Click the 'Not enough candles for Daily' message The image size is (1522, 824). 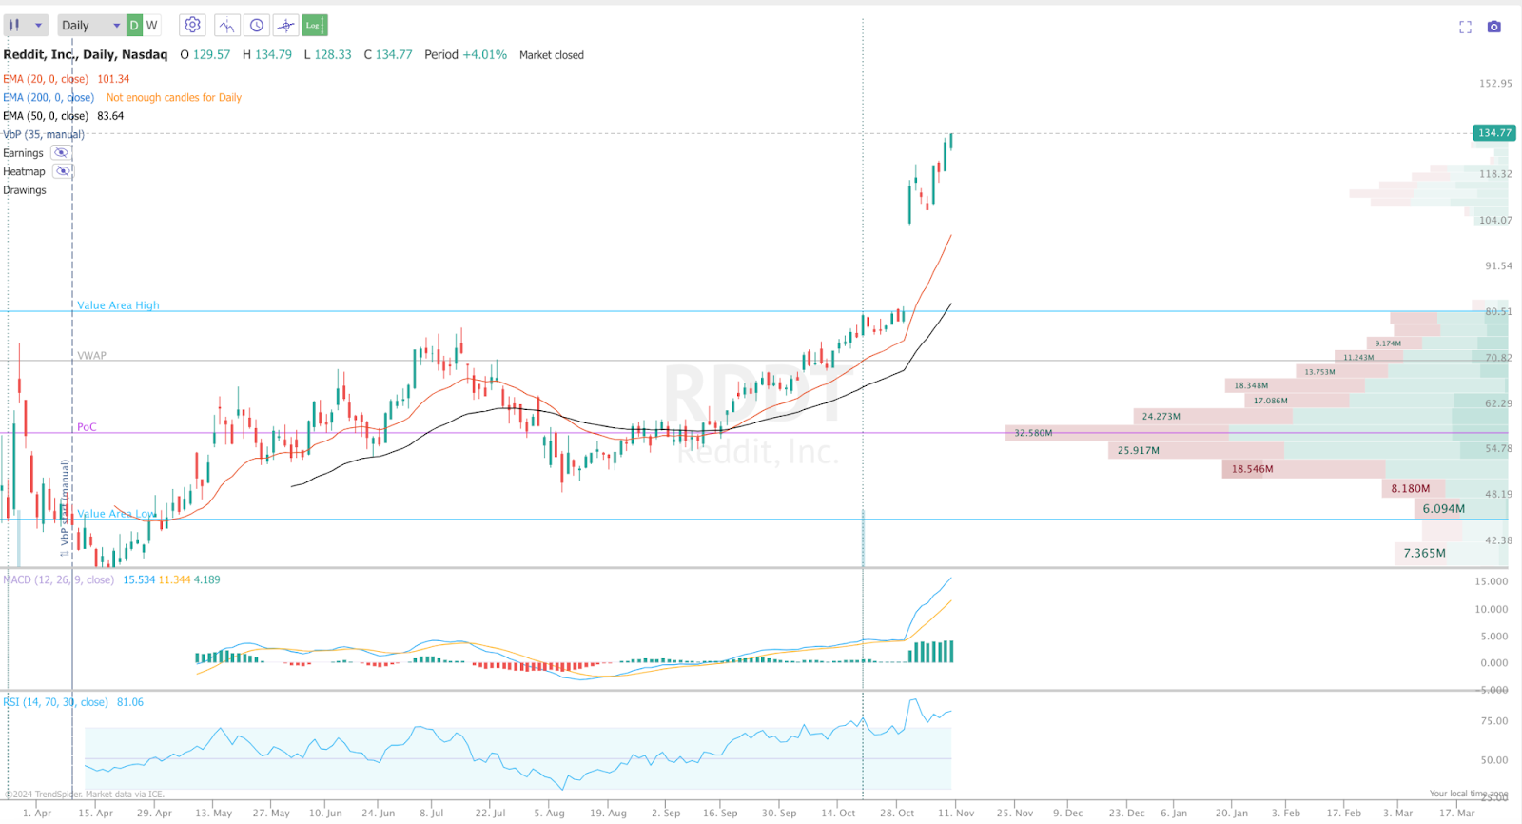(174, 97)
